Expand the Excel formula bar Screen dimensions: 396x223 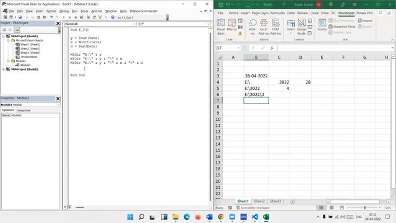pos(392,48)
